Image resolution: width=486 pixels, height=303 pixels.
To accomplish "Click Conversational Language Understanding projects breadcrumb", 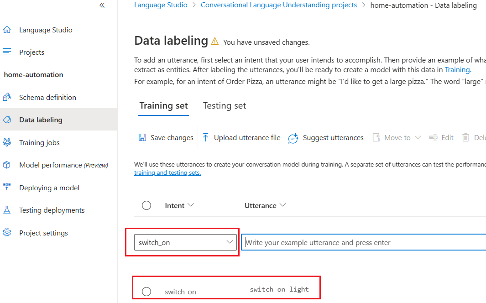I will coord(279,5).
